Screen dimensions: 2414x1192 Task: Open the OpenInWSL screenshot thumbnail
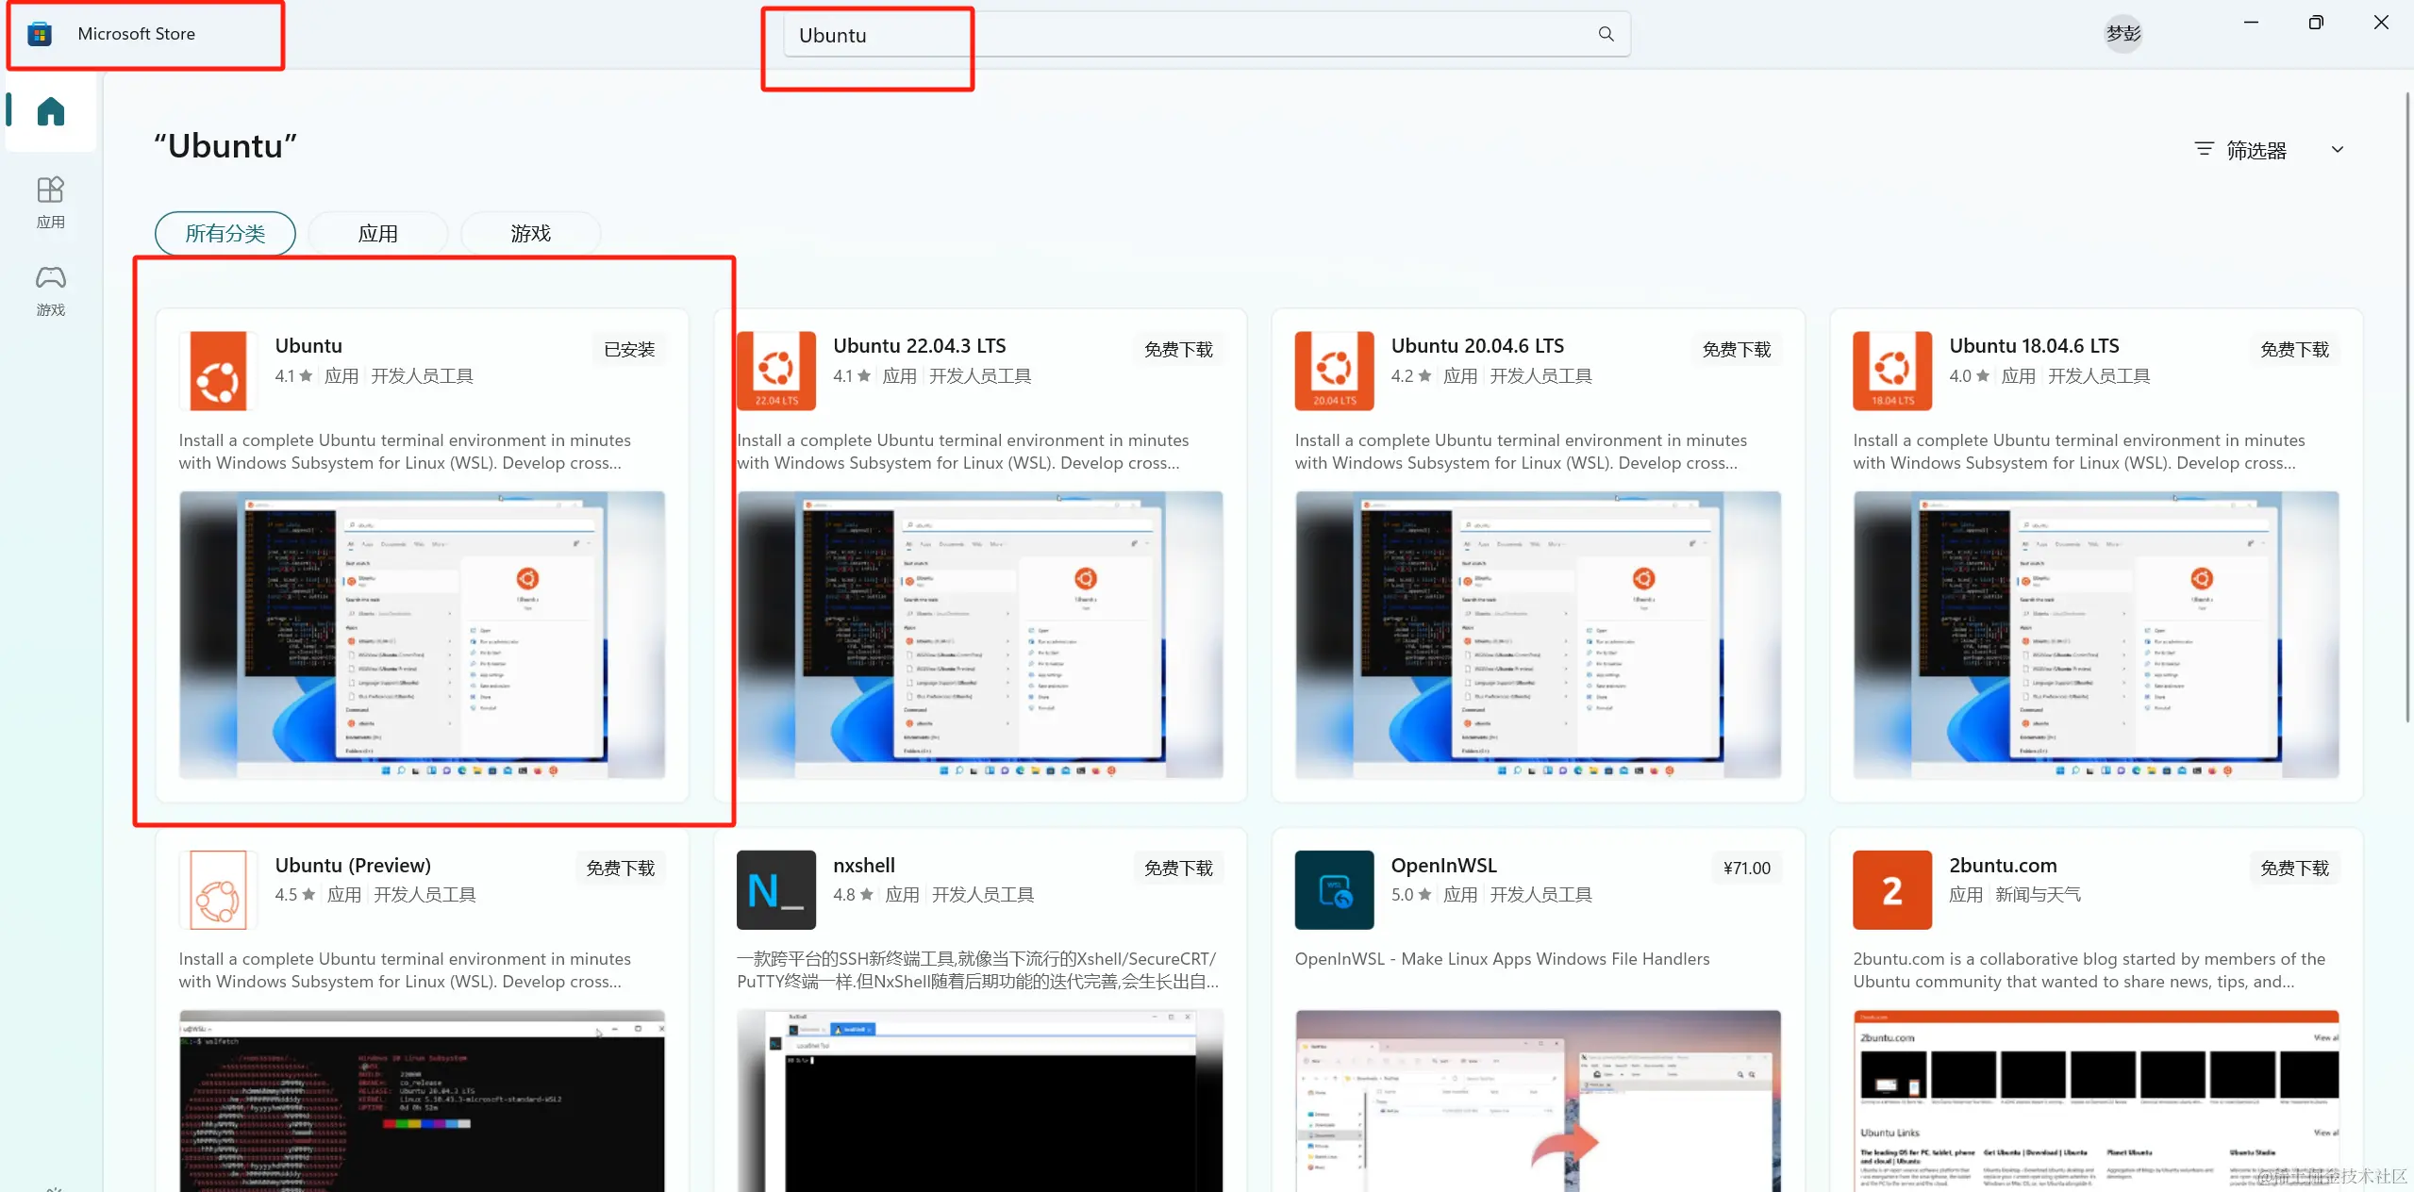tap(1538, 1101)
